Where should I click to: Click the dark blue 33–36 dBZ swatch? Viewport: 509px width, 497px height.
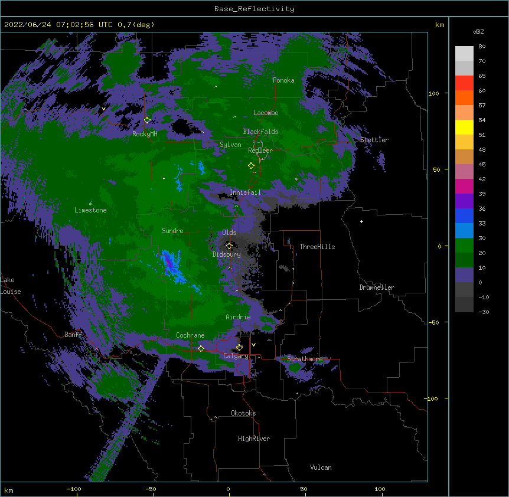tap(464, 215)
